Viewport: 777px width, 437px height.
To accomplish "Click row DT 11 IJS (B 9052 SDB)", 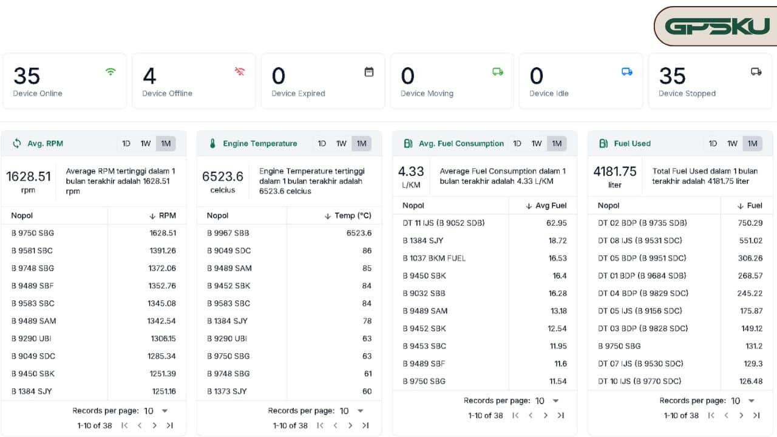I will pos(485,223).
